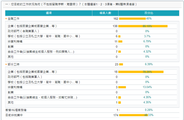Viewport: 184px width, 120px height.
Task: Select the 部分工時 category label
Action: [x=13, y=64]
